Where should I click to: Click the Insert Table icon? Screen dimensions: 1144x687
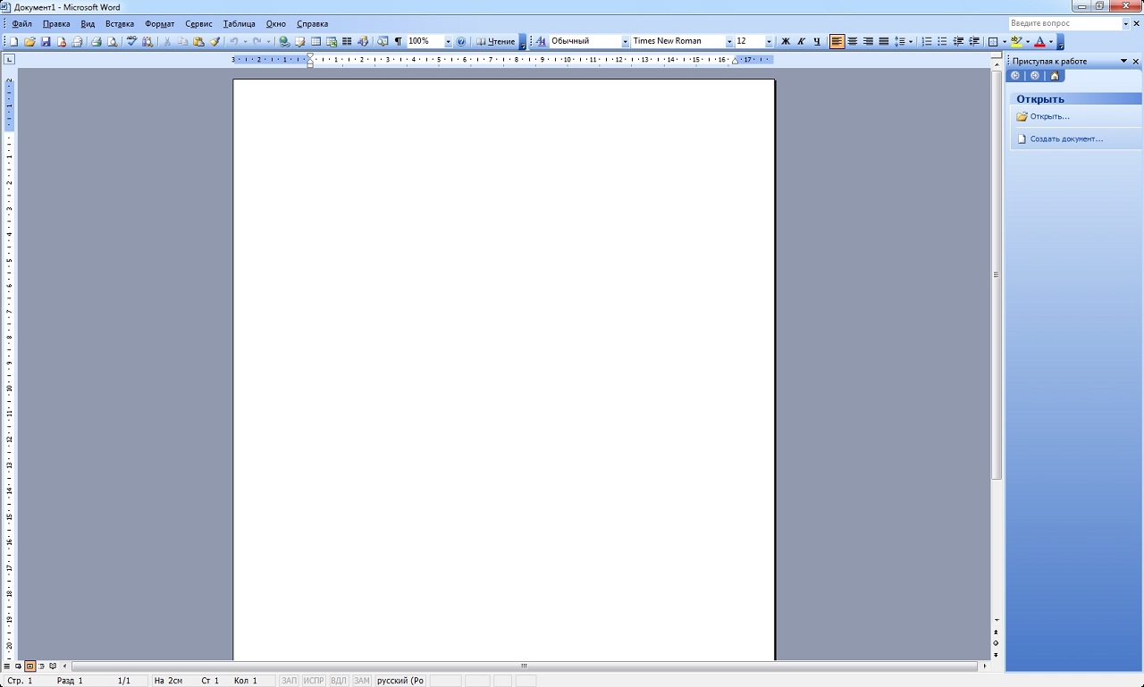pos(315,42)
